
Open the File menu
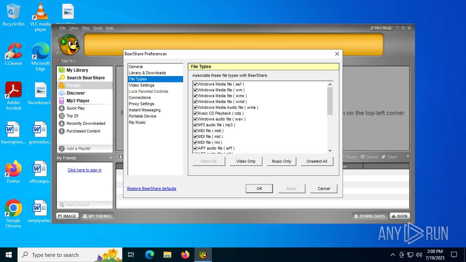[63, 28]
